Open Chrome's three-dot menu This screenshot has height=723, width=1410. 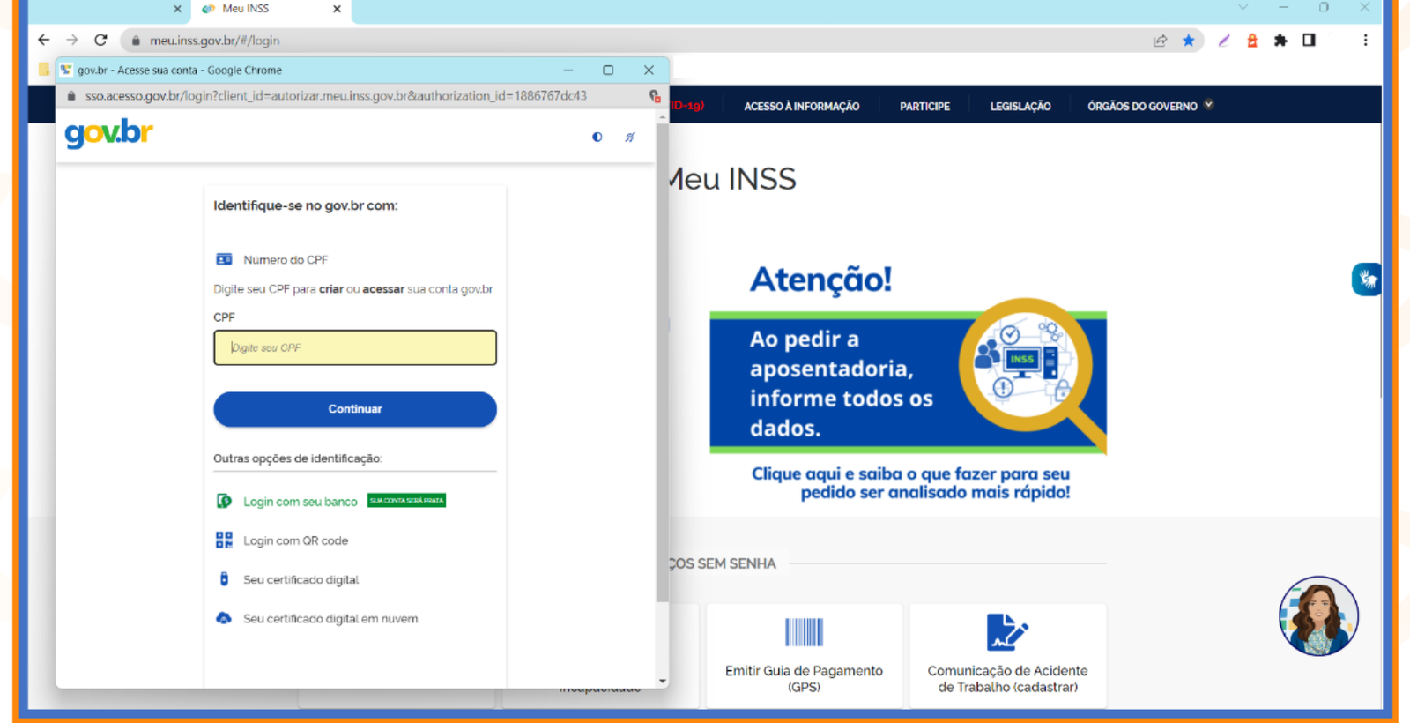pyautogui.click(x=1365, y=40)
